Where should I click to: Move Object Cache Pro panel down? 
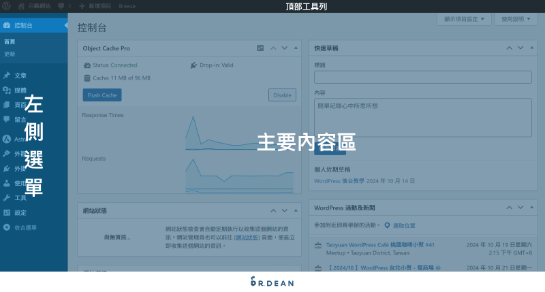tap(284, 48)
